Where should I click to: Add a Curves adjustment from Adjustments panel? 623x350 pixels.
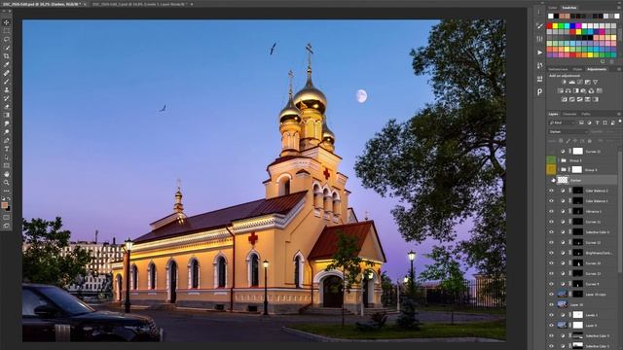pyautogui.click(x=580, y=82)
